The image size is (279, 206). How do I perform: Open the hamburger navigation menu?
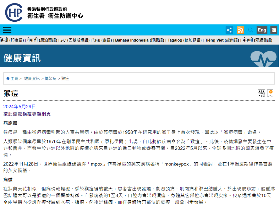[x=7, y=30]
